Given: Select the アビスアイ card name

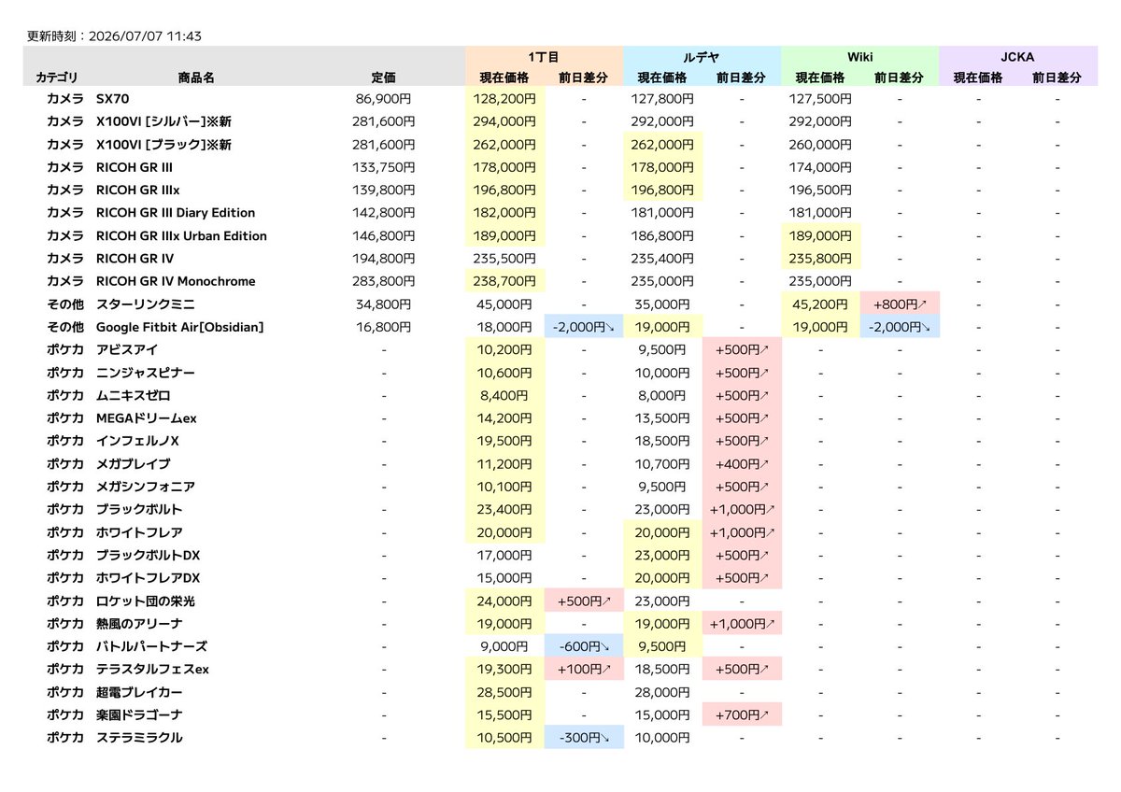Looking at the screenshot, I should (126, 350).
